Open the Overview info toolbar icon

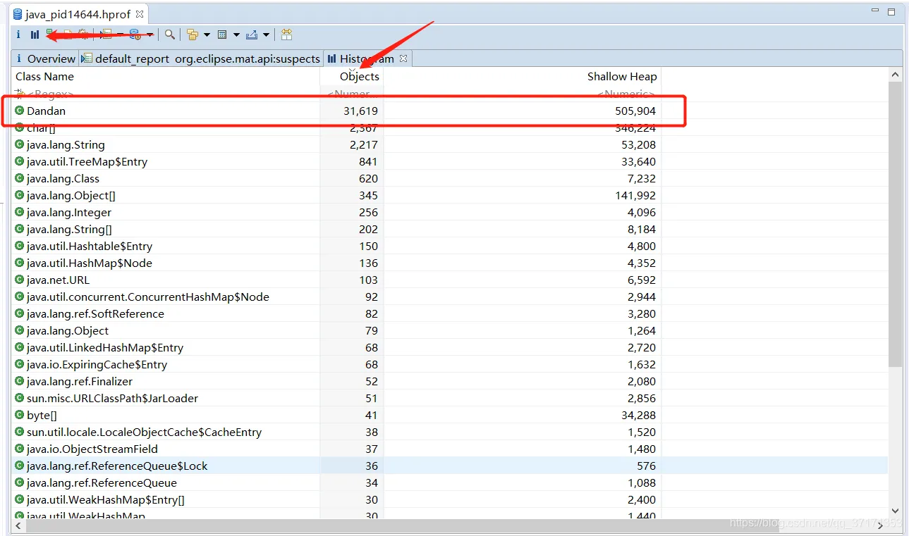pyautogui.click(x=19, y=35)
